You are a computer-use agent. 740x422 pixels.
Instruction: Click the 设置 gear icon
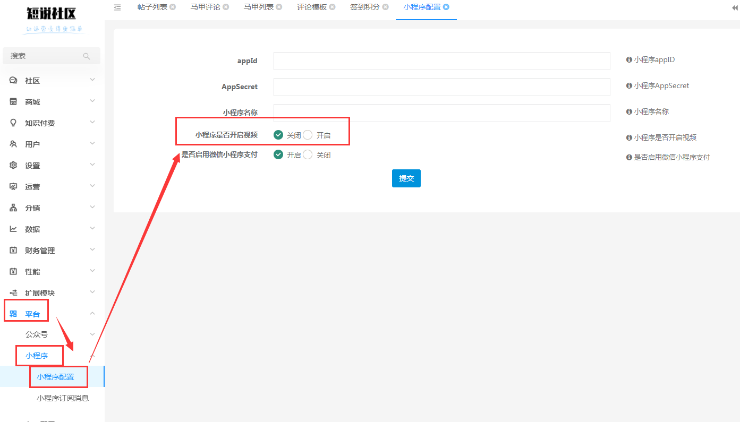pos(13,165)
